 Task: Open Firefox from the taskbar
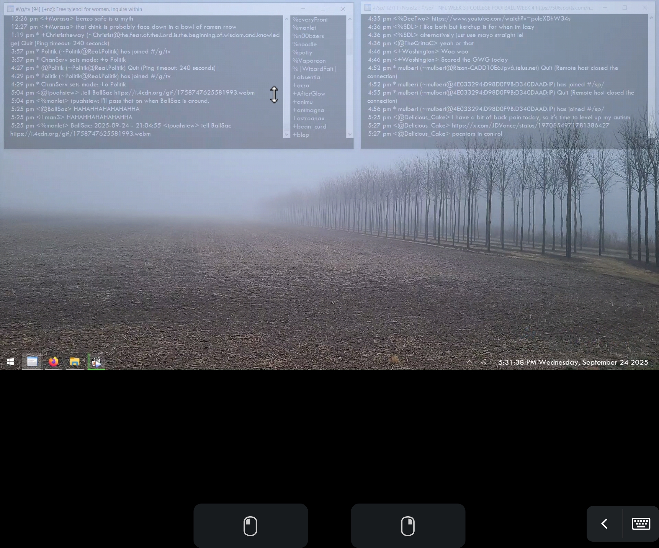[x=53, y=362]
